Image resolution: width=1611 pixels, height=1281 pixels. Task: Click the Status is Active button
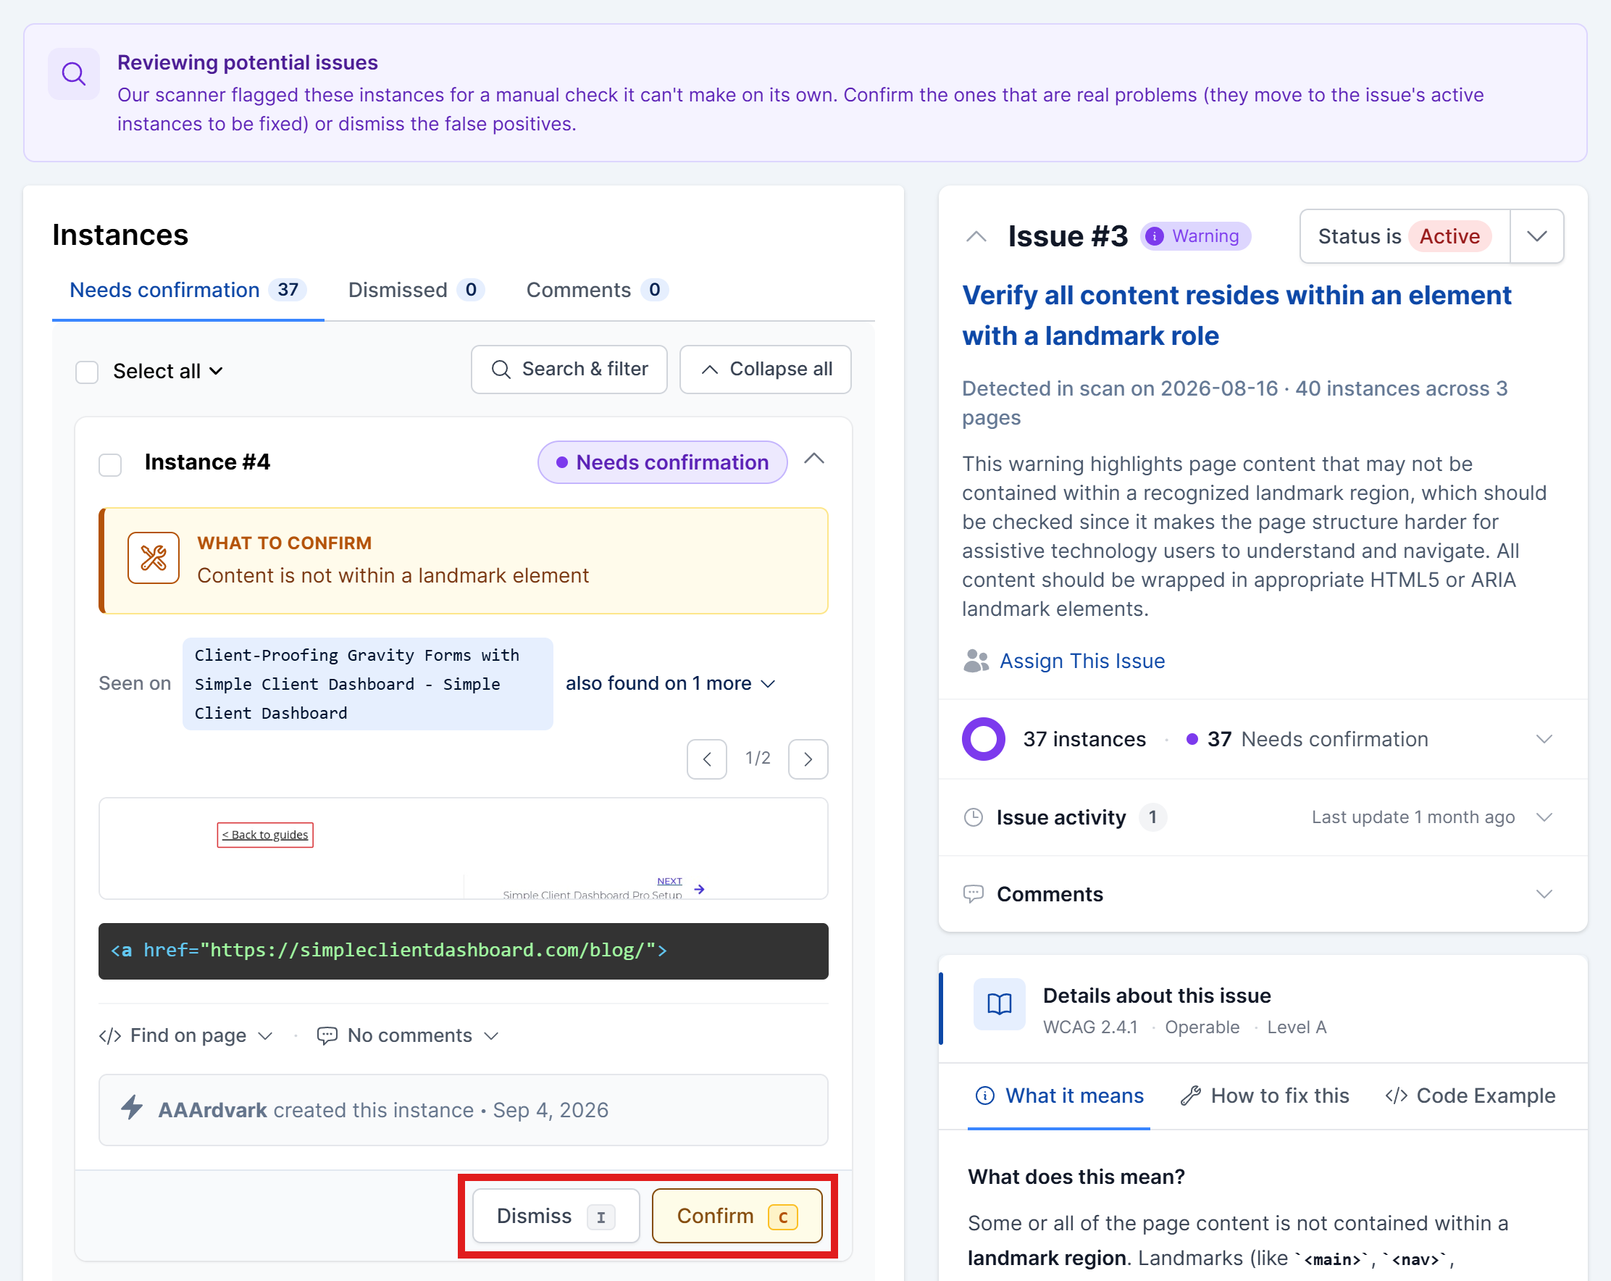(1405, 236)
